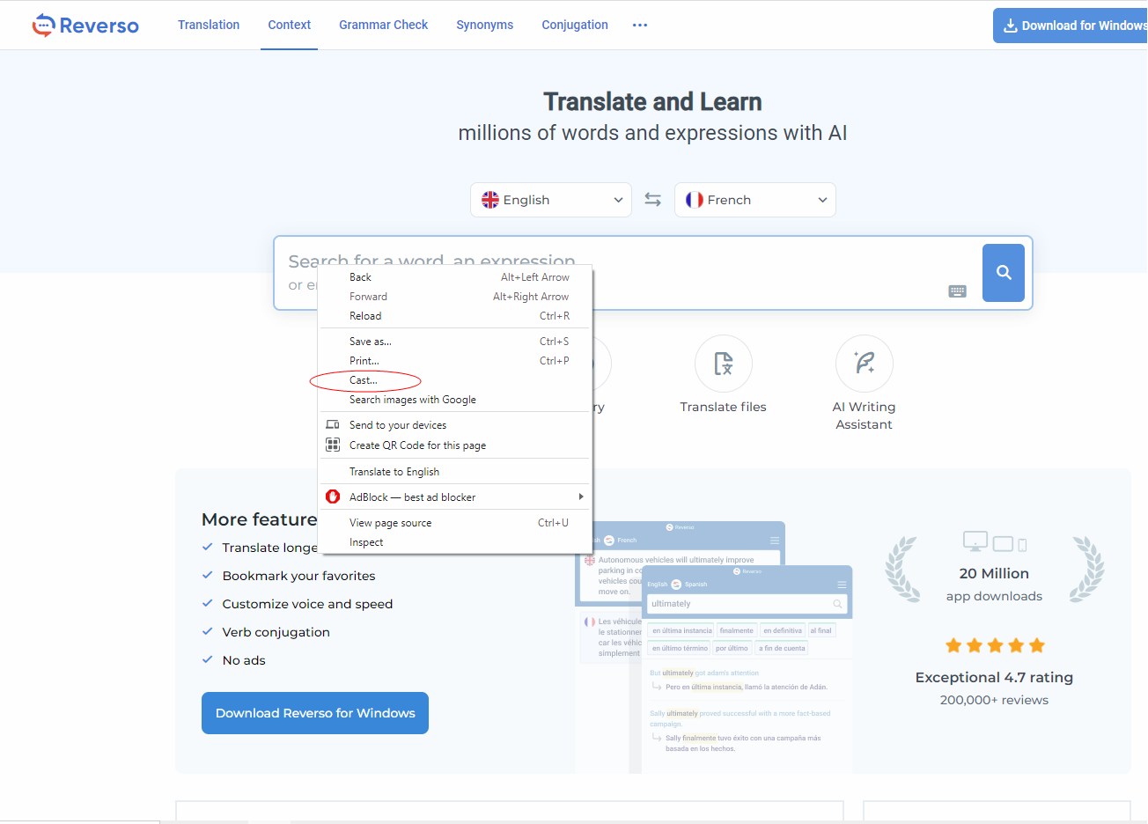Select Search images with Google
The height and width of the screenshot is (824, 1148).
tap(456, 400)
